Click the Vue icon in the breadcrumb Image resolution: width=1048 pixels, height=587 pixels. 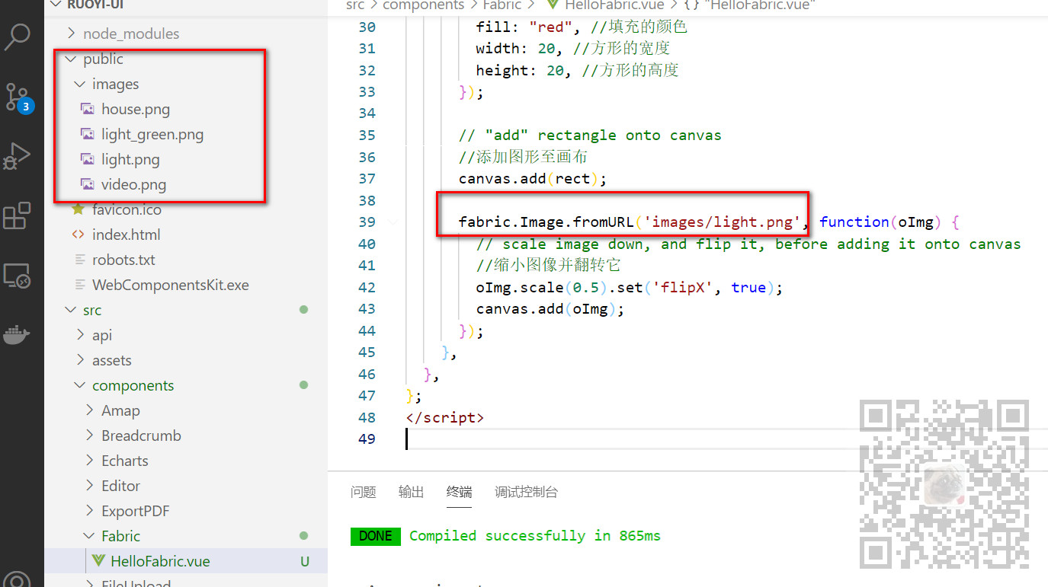[552, 5]
